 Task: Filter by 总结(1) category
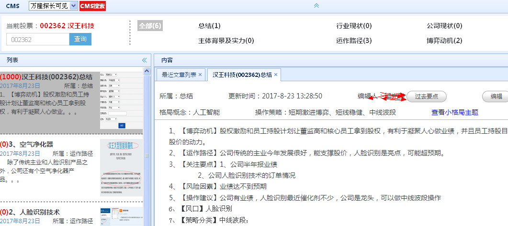click(209, 26)
